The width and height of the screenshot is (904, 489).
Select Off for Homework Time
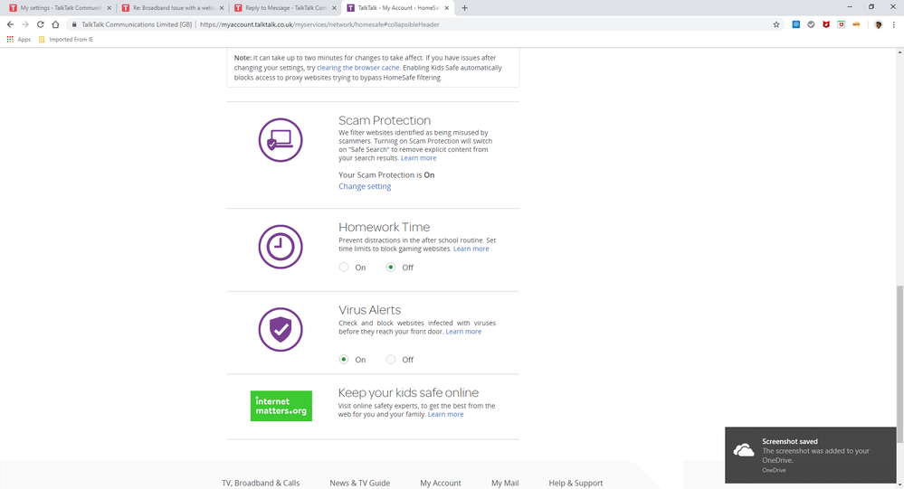click(391, 268)
